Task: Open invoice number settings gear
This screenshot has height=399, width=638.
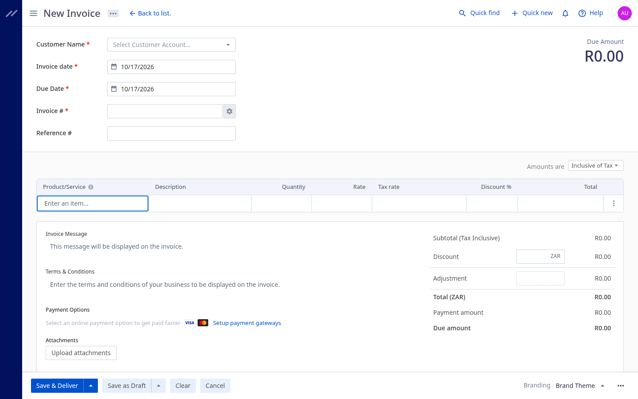Action: click(230, 111)
